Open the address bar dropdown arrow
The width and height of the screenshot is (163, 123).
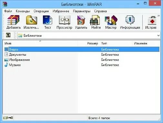[158, 35]
